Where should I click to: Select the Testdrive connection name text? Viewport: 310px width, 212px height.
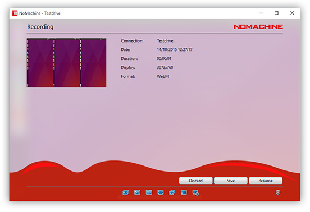pyautogui.click(x=165, y=41)
